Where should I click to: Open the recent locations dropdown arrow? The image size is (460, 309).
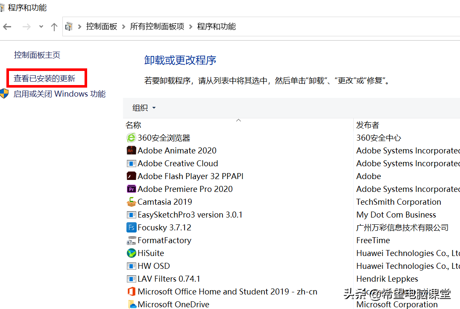point(41,26)
